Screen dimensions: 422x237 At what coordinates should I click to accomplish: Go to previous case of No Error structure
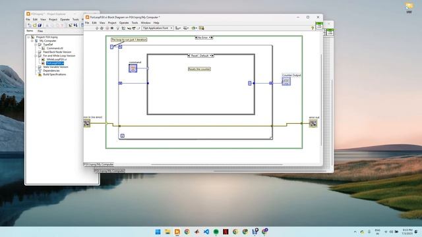196,38
